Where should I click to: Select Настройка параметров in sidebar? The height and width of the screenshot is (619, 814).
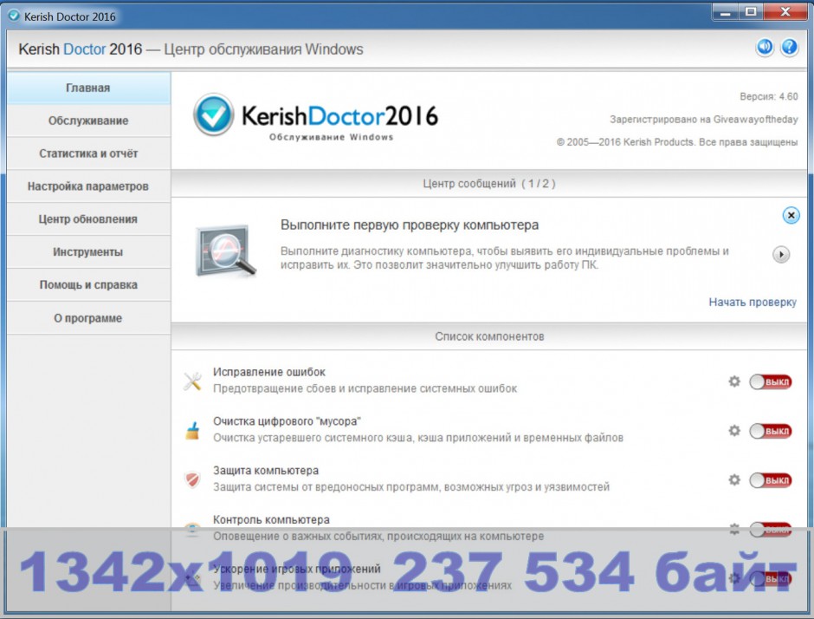tap(88, 186)
